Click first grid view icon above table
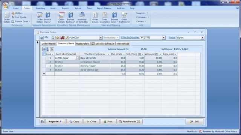The height and width of the screenshot is (135, 241). pyautogui.click(x=44, y=49)
